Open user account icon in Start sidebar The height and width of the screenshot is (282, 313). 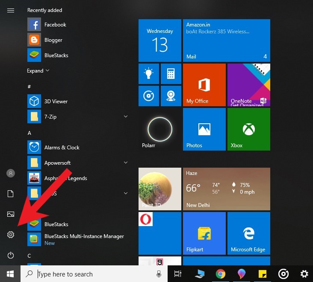[11, 173]
